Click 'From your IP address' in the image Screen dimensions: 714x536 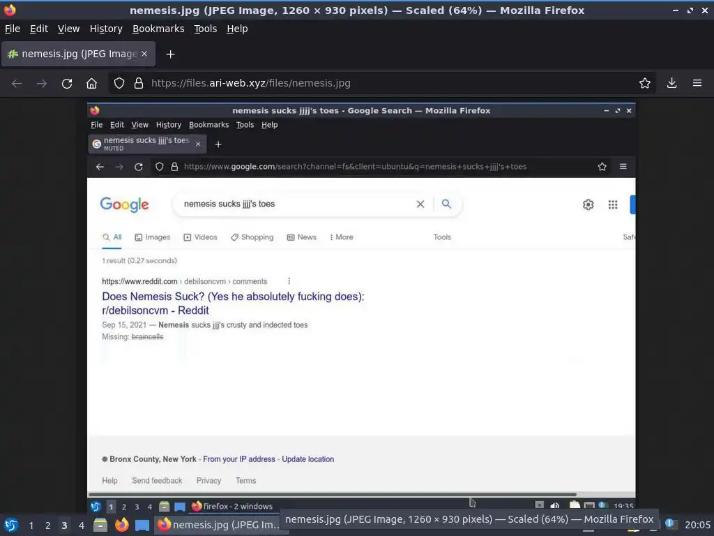click(239, 459)
